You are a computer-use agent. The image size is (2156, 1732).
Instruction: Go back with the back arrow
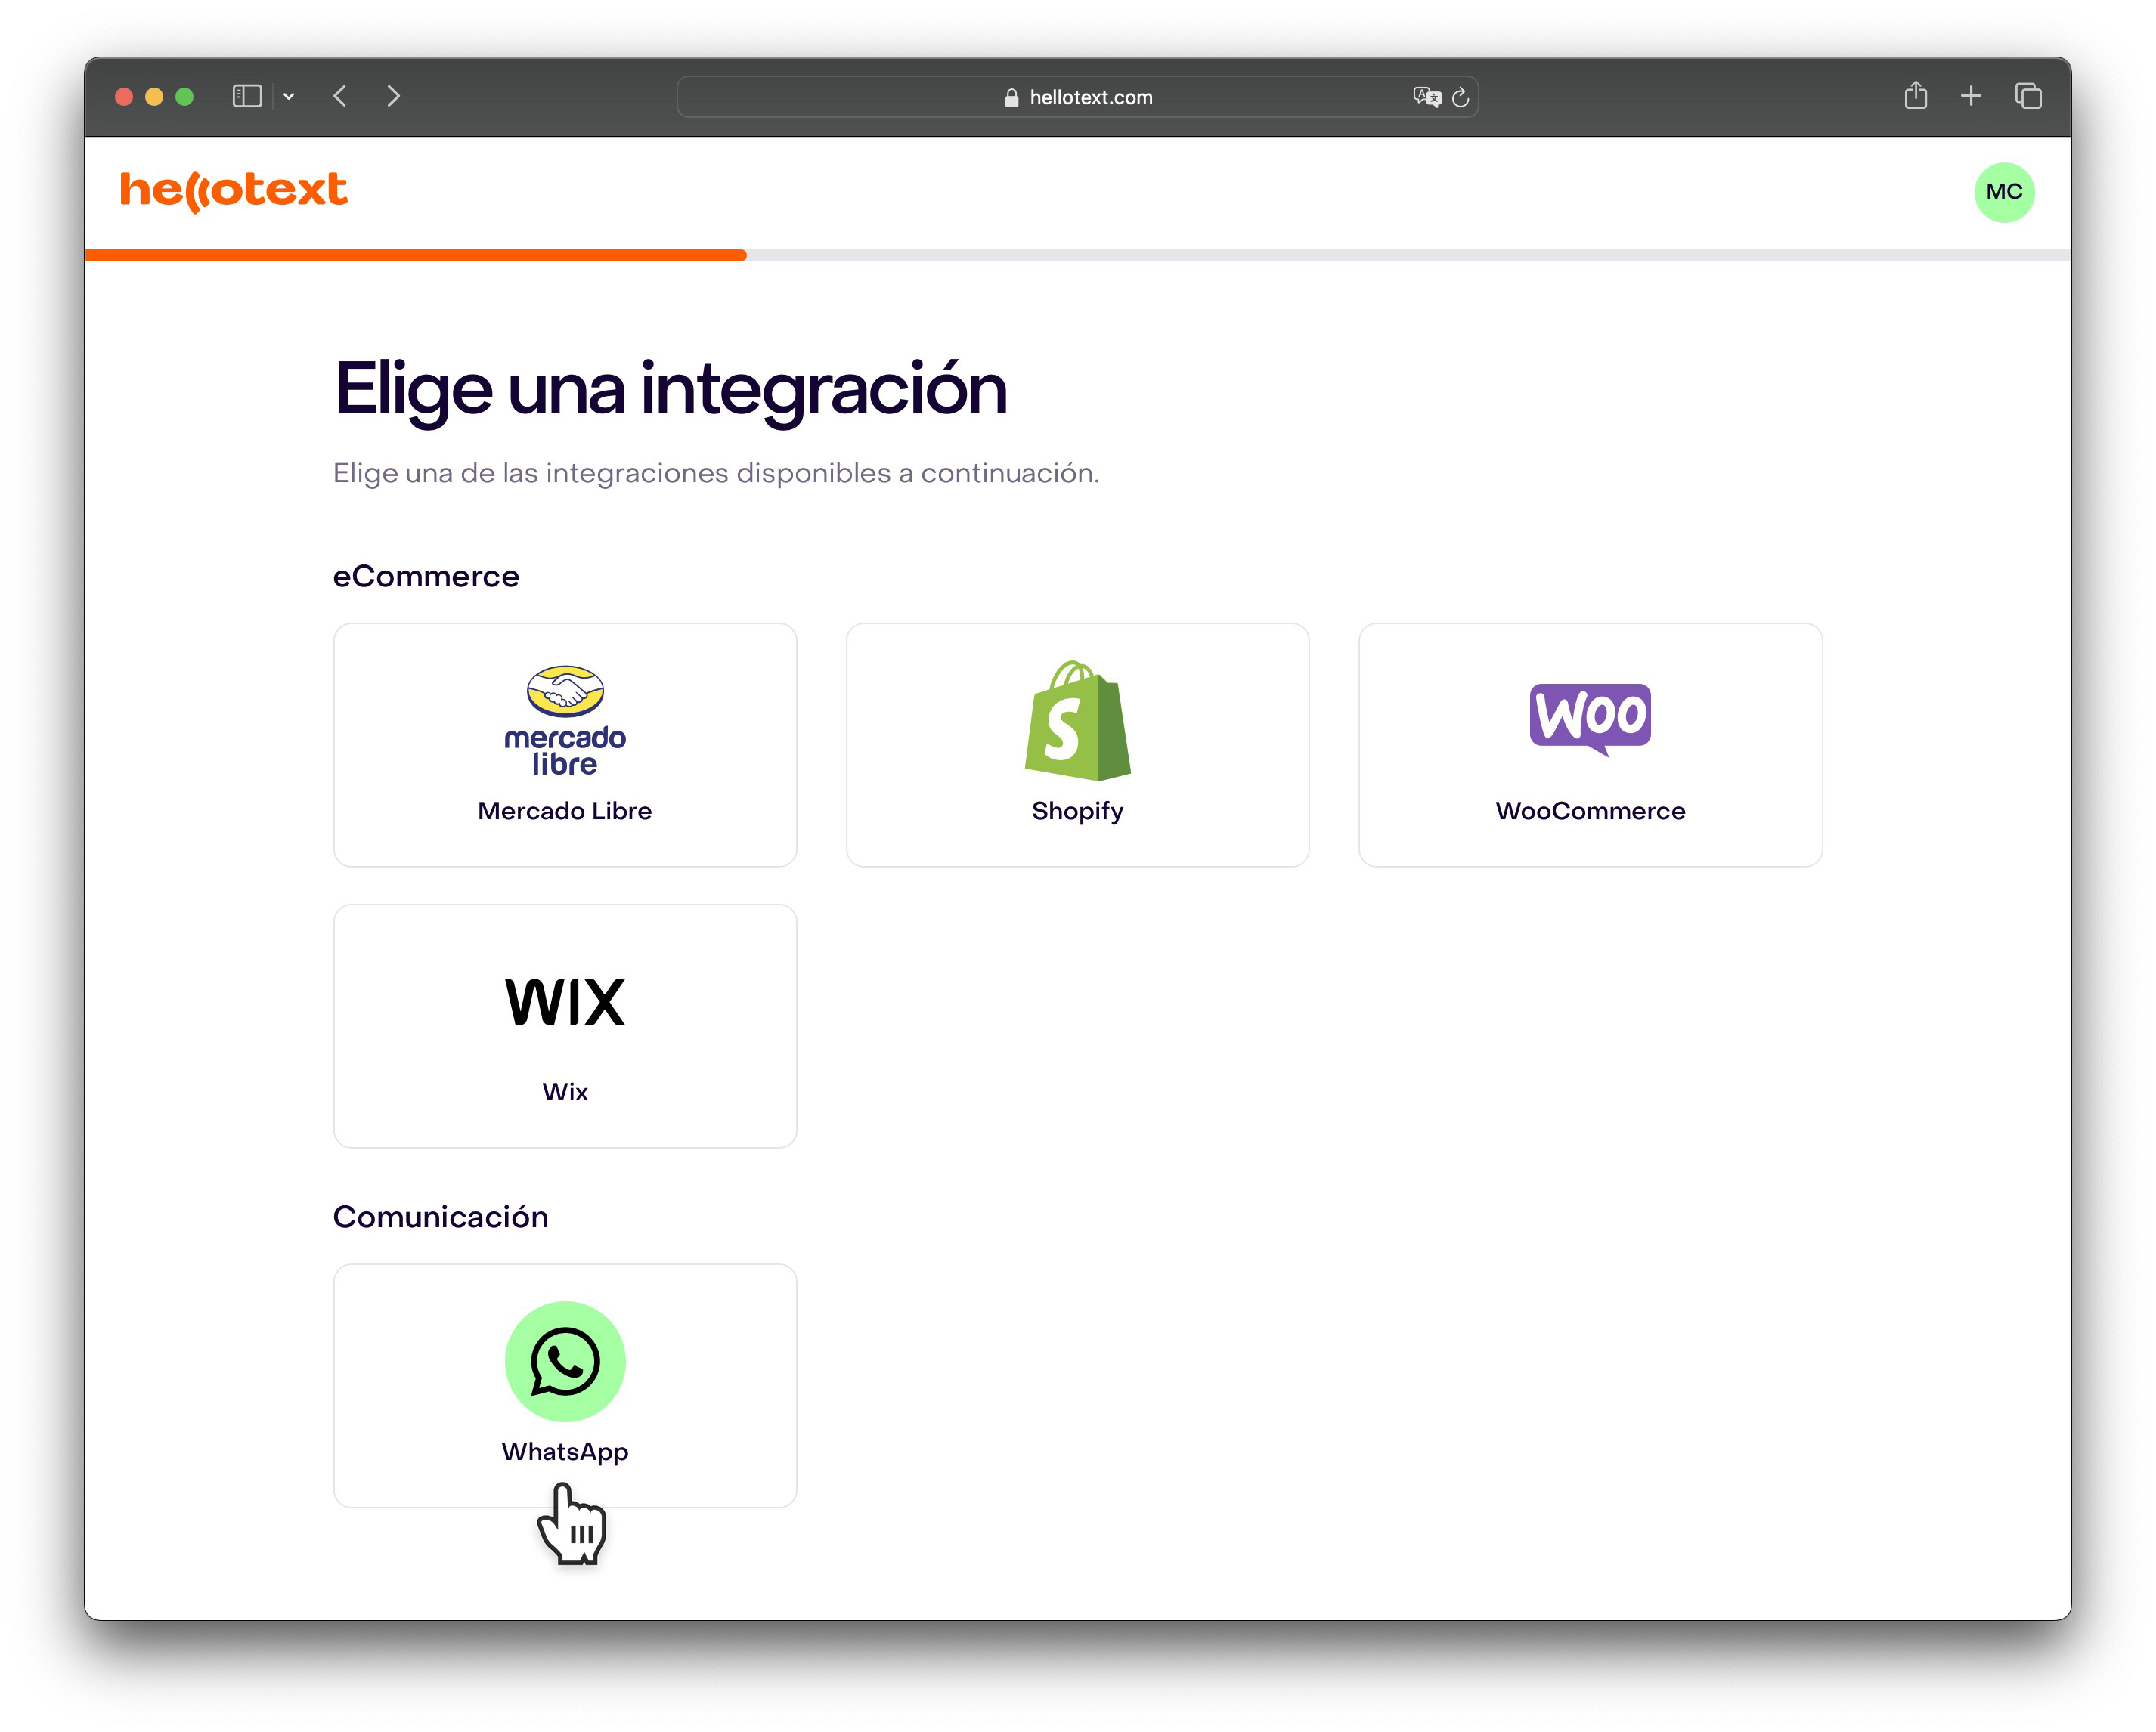point(340,96)
